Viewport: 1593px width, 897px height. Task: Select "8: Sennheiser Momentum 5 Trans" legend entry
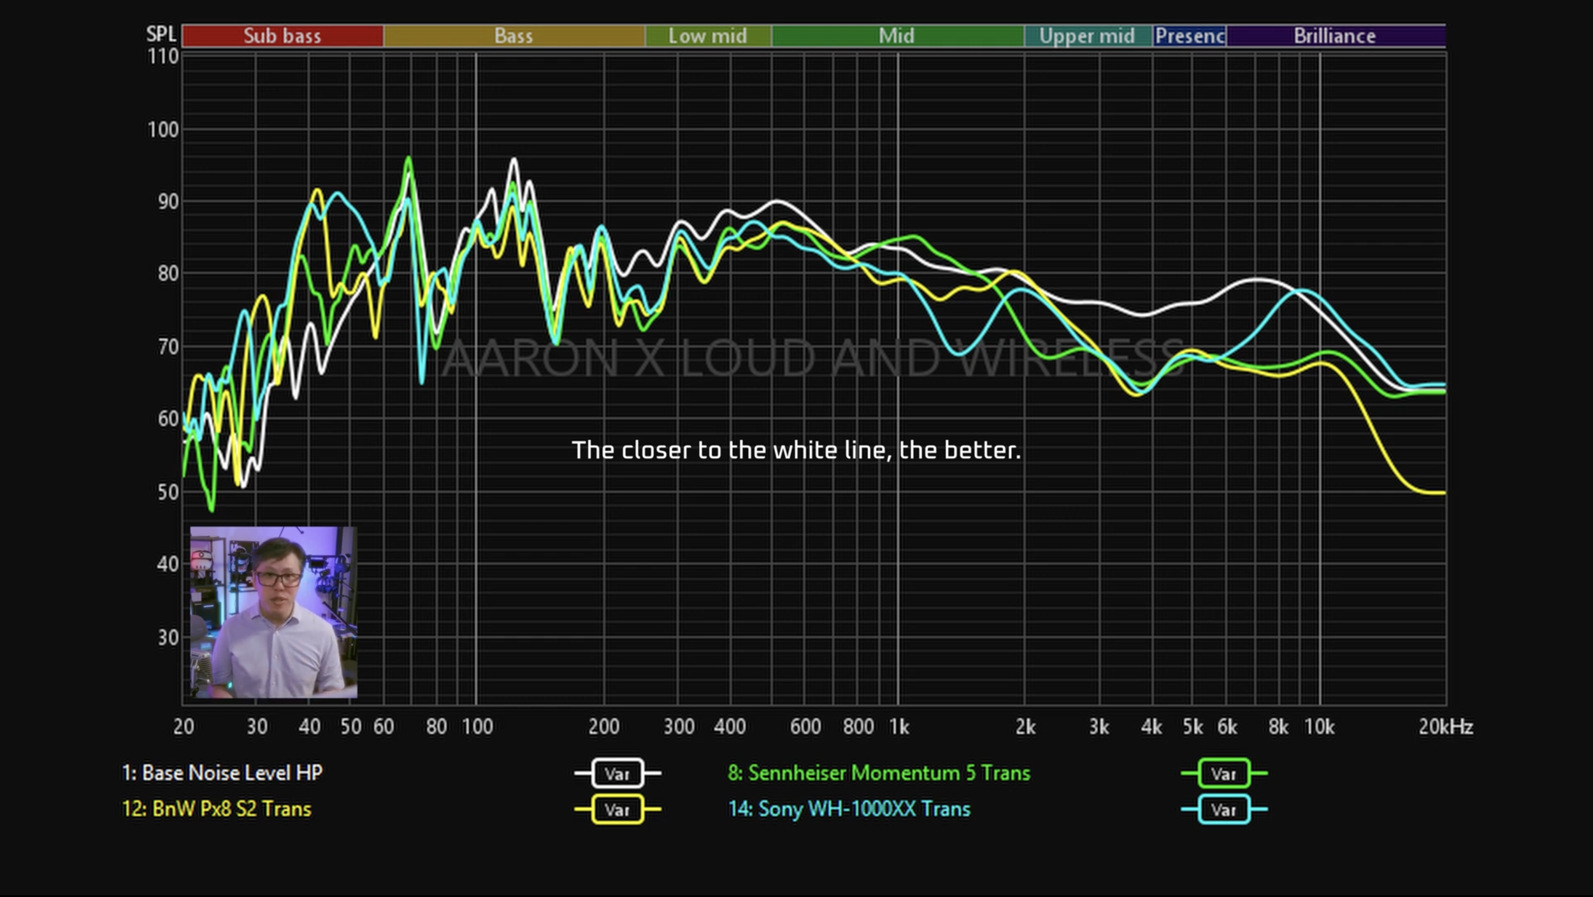(x=879, y=773)
